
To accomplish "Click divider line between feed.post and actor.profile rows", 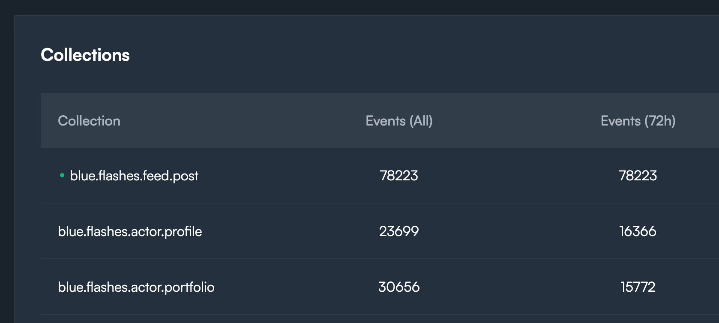I will click(300, 203).
